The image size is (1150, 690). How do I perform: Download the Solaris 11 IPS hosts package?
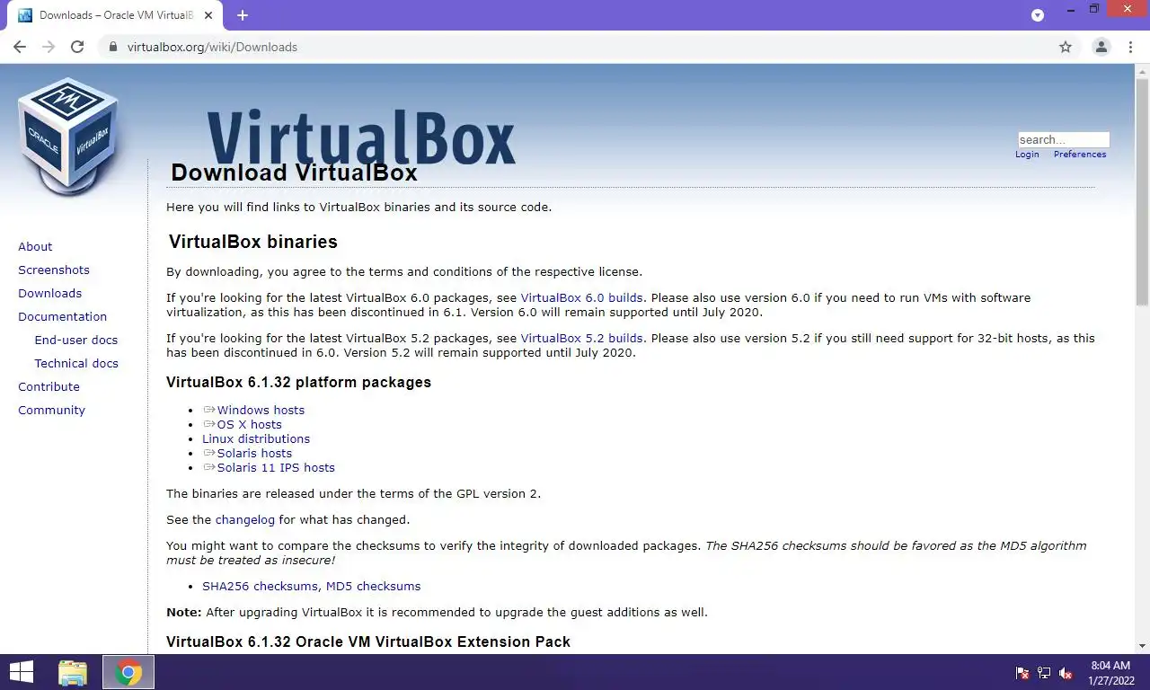coord(276,467)
